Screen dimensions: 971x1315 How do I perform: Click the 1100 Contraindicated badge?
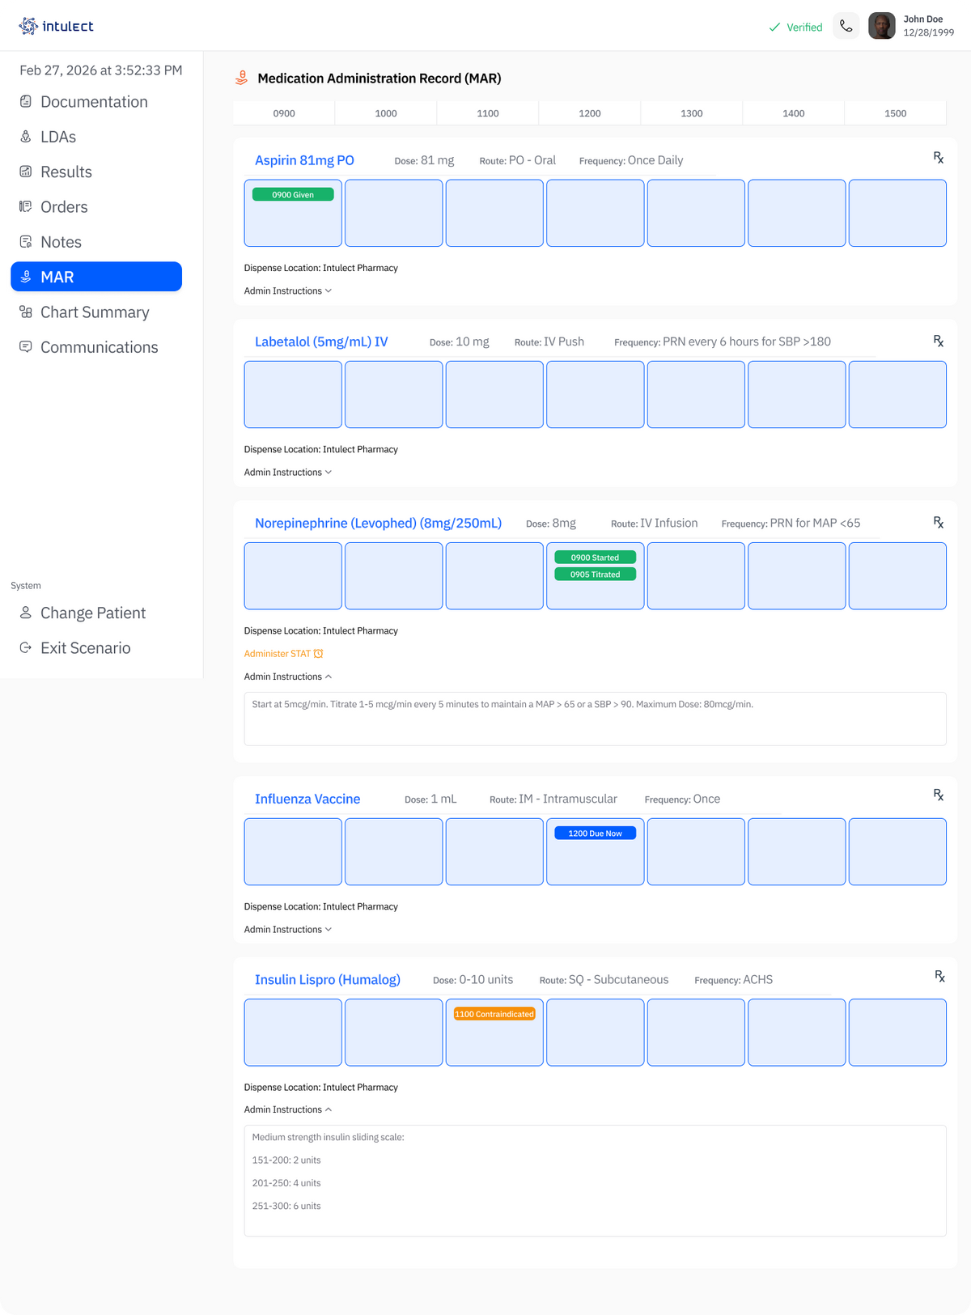click(x=494, y=1014)
